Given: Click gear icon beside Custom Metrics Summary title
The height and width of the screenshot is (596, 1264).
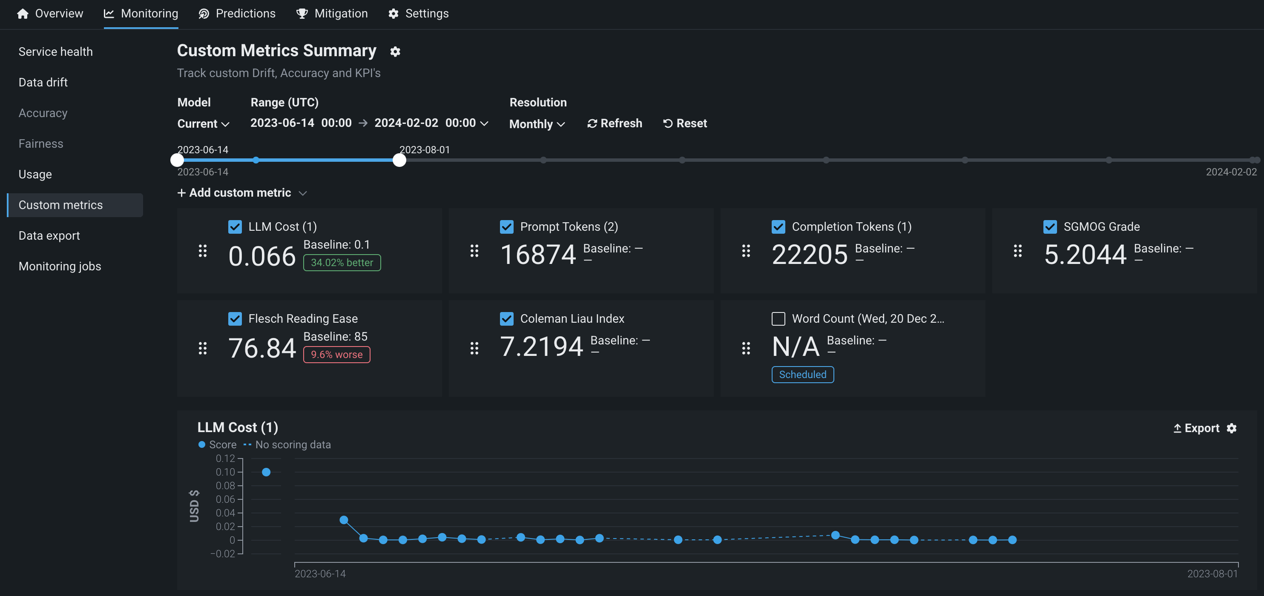Looking at the screenshot, I should pyautogui.click(x=395, y=52).
